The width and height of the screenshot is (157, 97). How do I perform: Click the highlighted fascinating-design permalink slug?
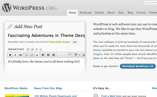tap(60, 42)
